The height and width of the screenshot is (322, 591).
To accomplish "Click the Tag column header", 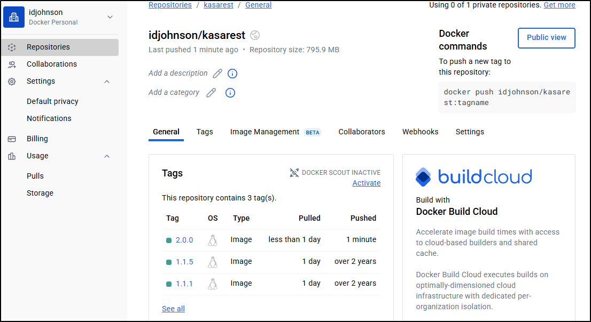I will (173, 218).
